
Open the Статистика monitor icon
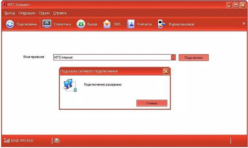coord(47,24)
